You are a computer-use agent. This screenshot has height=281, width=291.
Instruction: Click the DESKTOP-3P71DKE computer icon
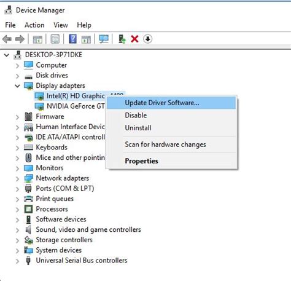[18, 55]
